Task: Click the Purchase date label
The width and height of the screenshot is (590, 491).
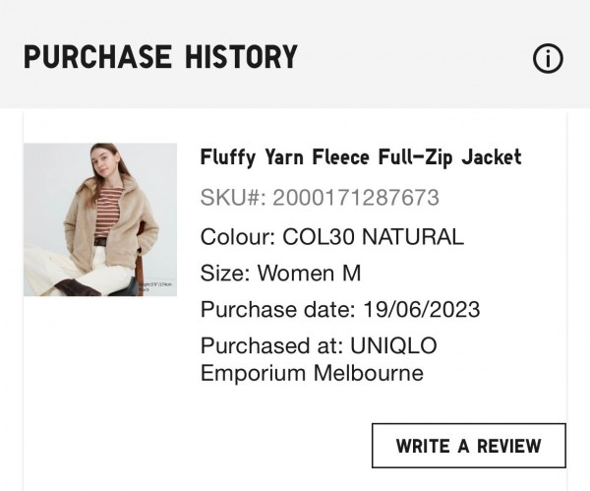Action: click(x=278, y=310)
